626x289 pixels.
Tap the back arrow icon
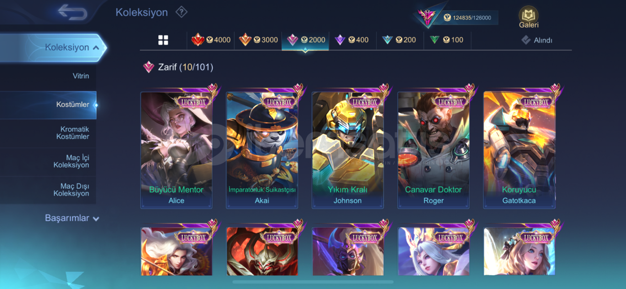click(x=72, y=12)
